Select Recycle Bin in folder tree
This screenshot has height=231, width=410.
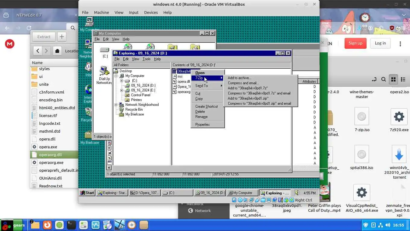[134, 109]
